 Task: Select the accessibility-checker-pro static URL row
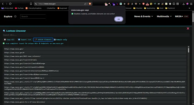tap(95, 98)
